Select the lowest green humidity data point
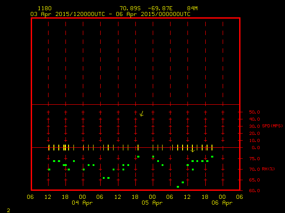This screenshot has width=285, height=213. (178, 187)
